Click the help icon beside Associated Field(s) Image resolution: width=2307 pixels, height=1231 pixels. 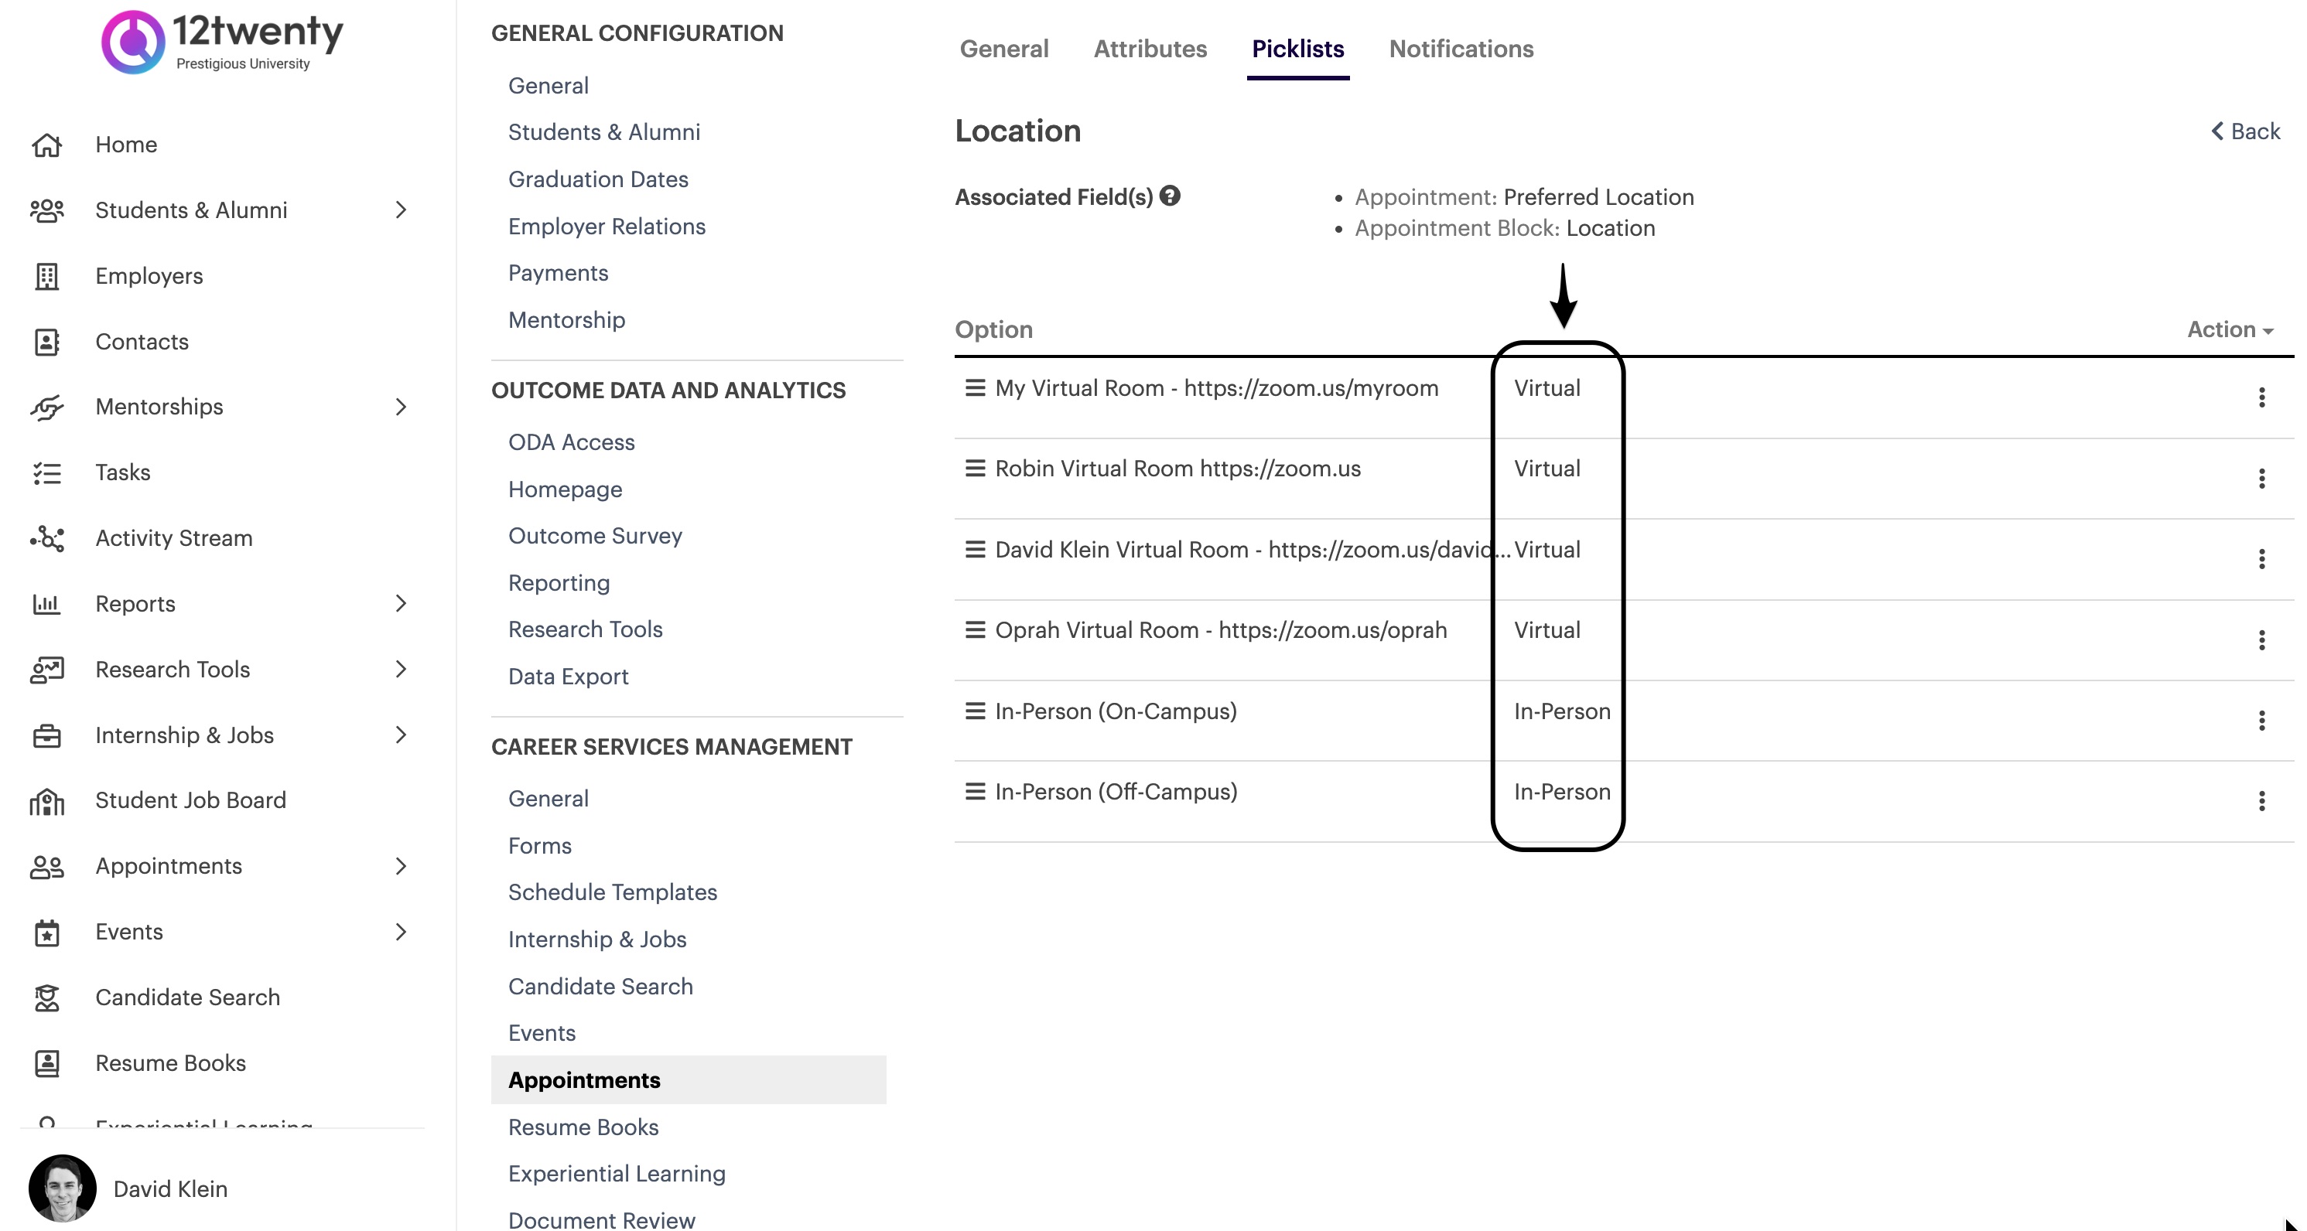(x=1170, y=196)
